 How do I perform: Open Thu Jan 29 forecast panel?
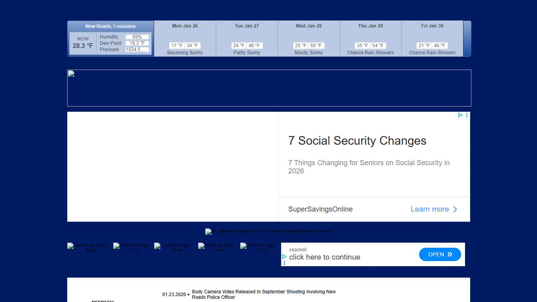coord(370,39)
